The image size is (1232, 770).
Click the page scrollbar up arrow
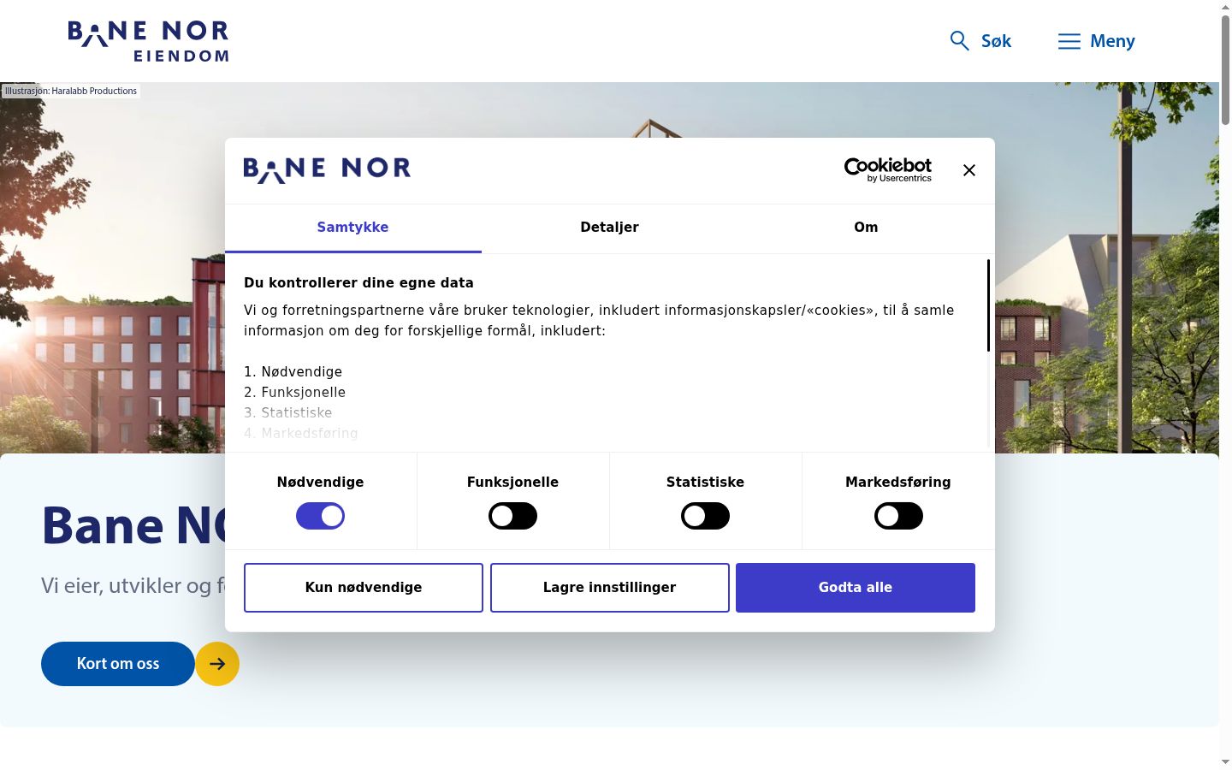point(1225,6)
